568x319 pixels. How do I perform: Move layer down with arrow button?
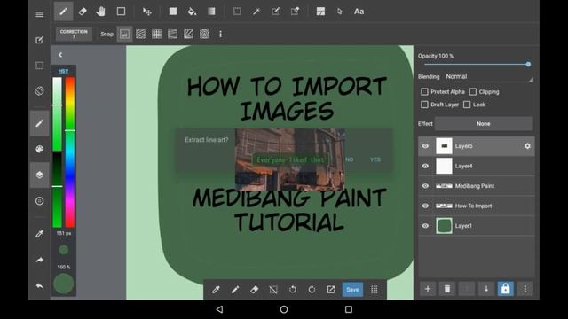tap(486, 289)
